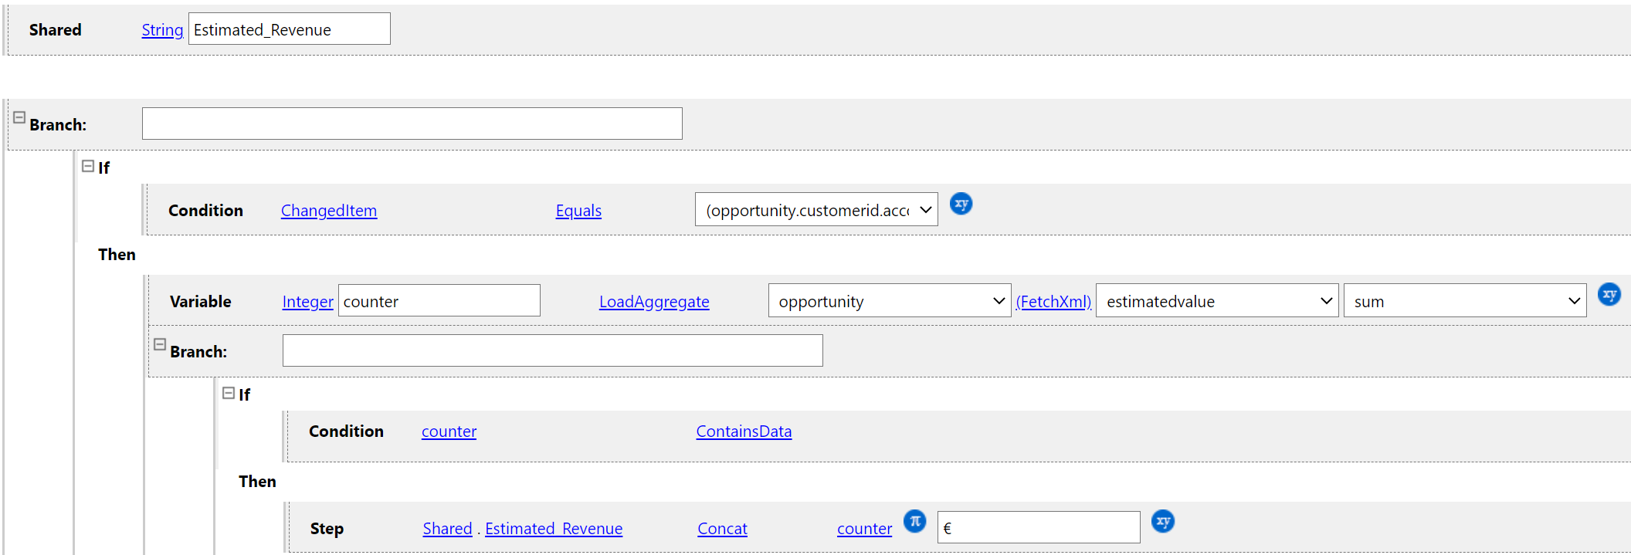Click the String type link
The height and width of the screenshot is (555, 1631).
(x=162, y=29)
